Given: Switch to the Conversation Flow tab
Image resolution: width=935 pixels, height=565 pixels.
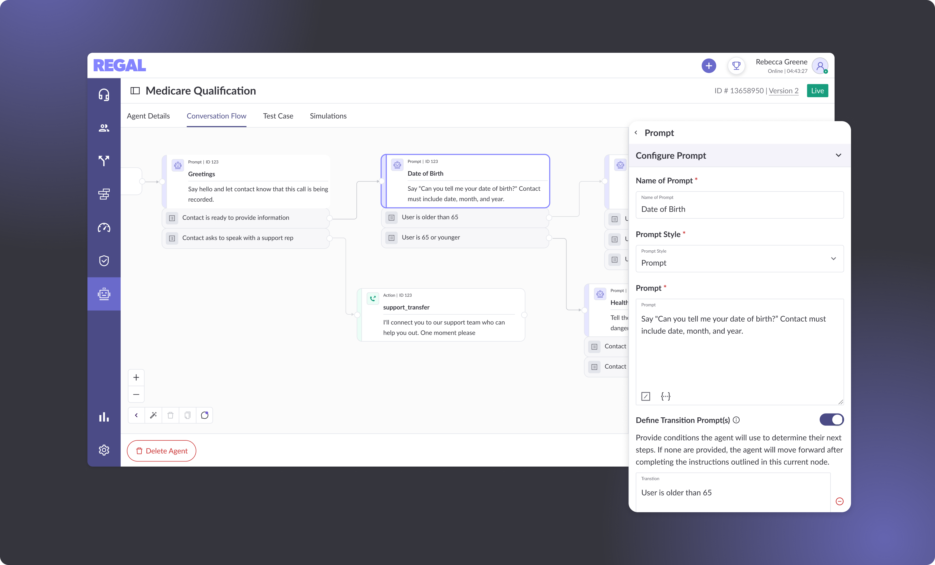Looking at the screenshot, I should (216, 116).
